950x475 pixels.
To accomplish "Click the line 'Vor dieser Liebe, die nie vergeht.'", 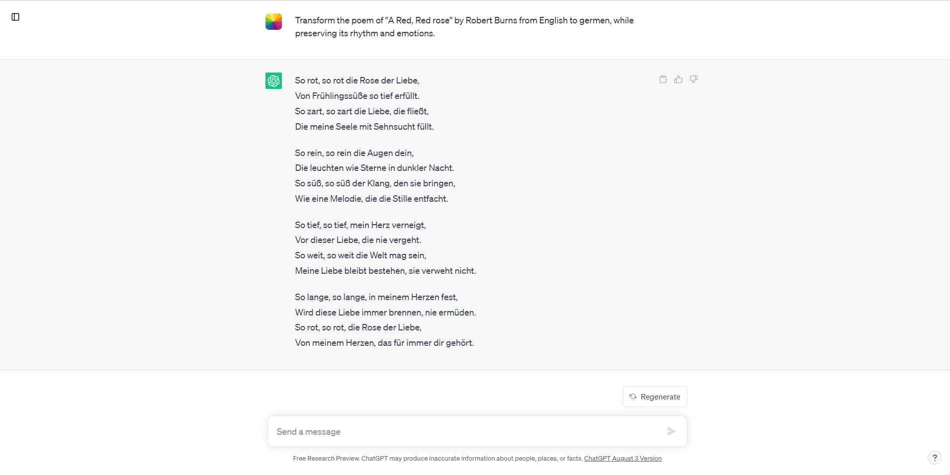I will 358,240.
